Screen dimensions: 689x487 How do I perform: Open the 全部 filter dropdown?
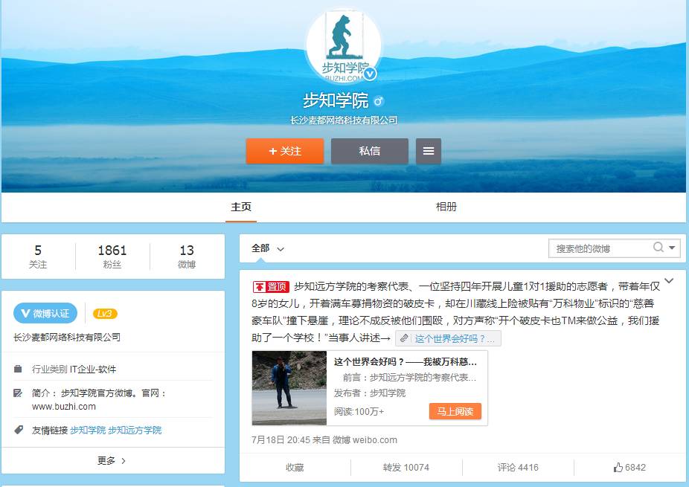268,248
